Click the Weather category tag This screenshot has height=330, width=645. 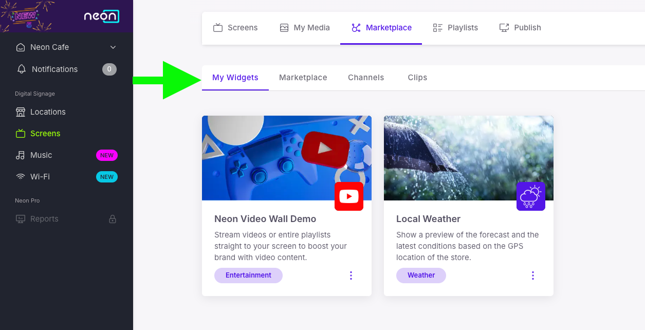421,276
